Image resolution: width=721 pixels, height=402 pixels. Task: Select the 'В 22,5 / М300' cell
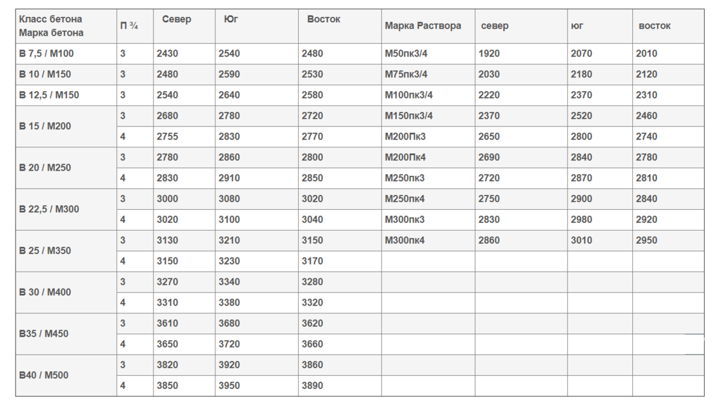coord(66,209)
